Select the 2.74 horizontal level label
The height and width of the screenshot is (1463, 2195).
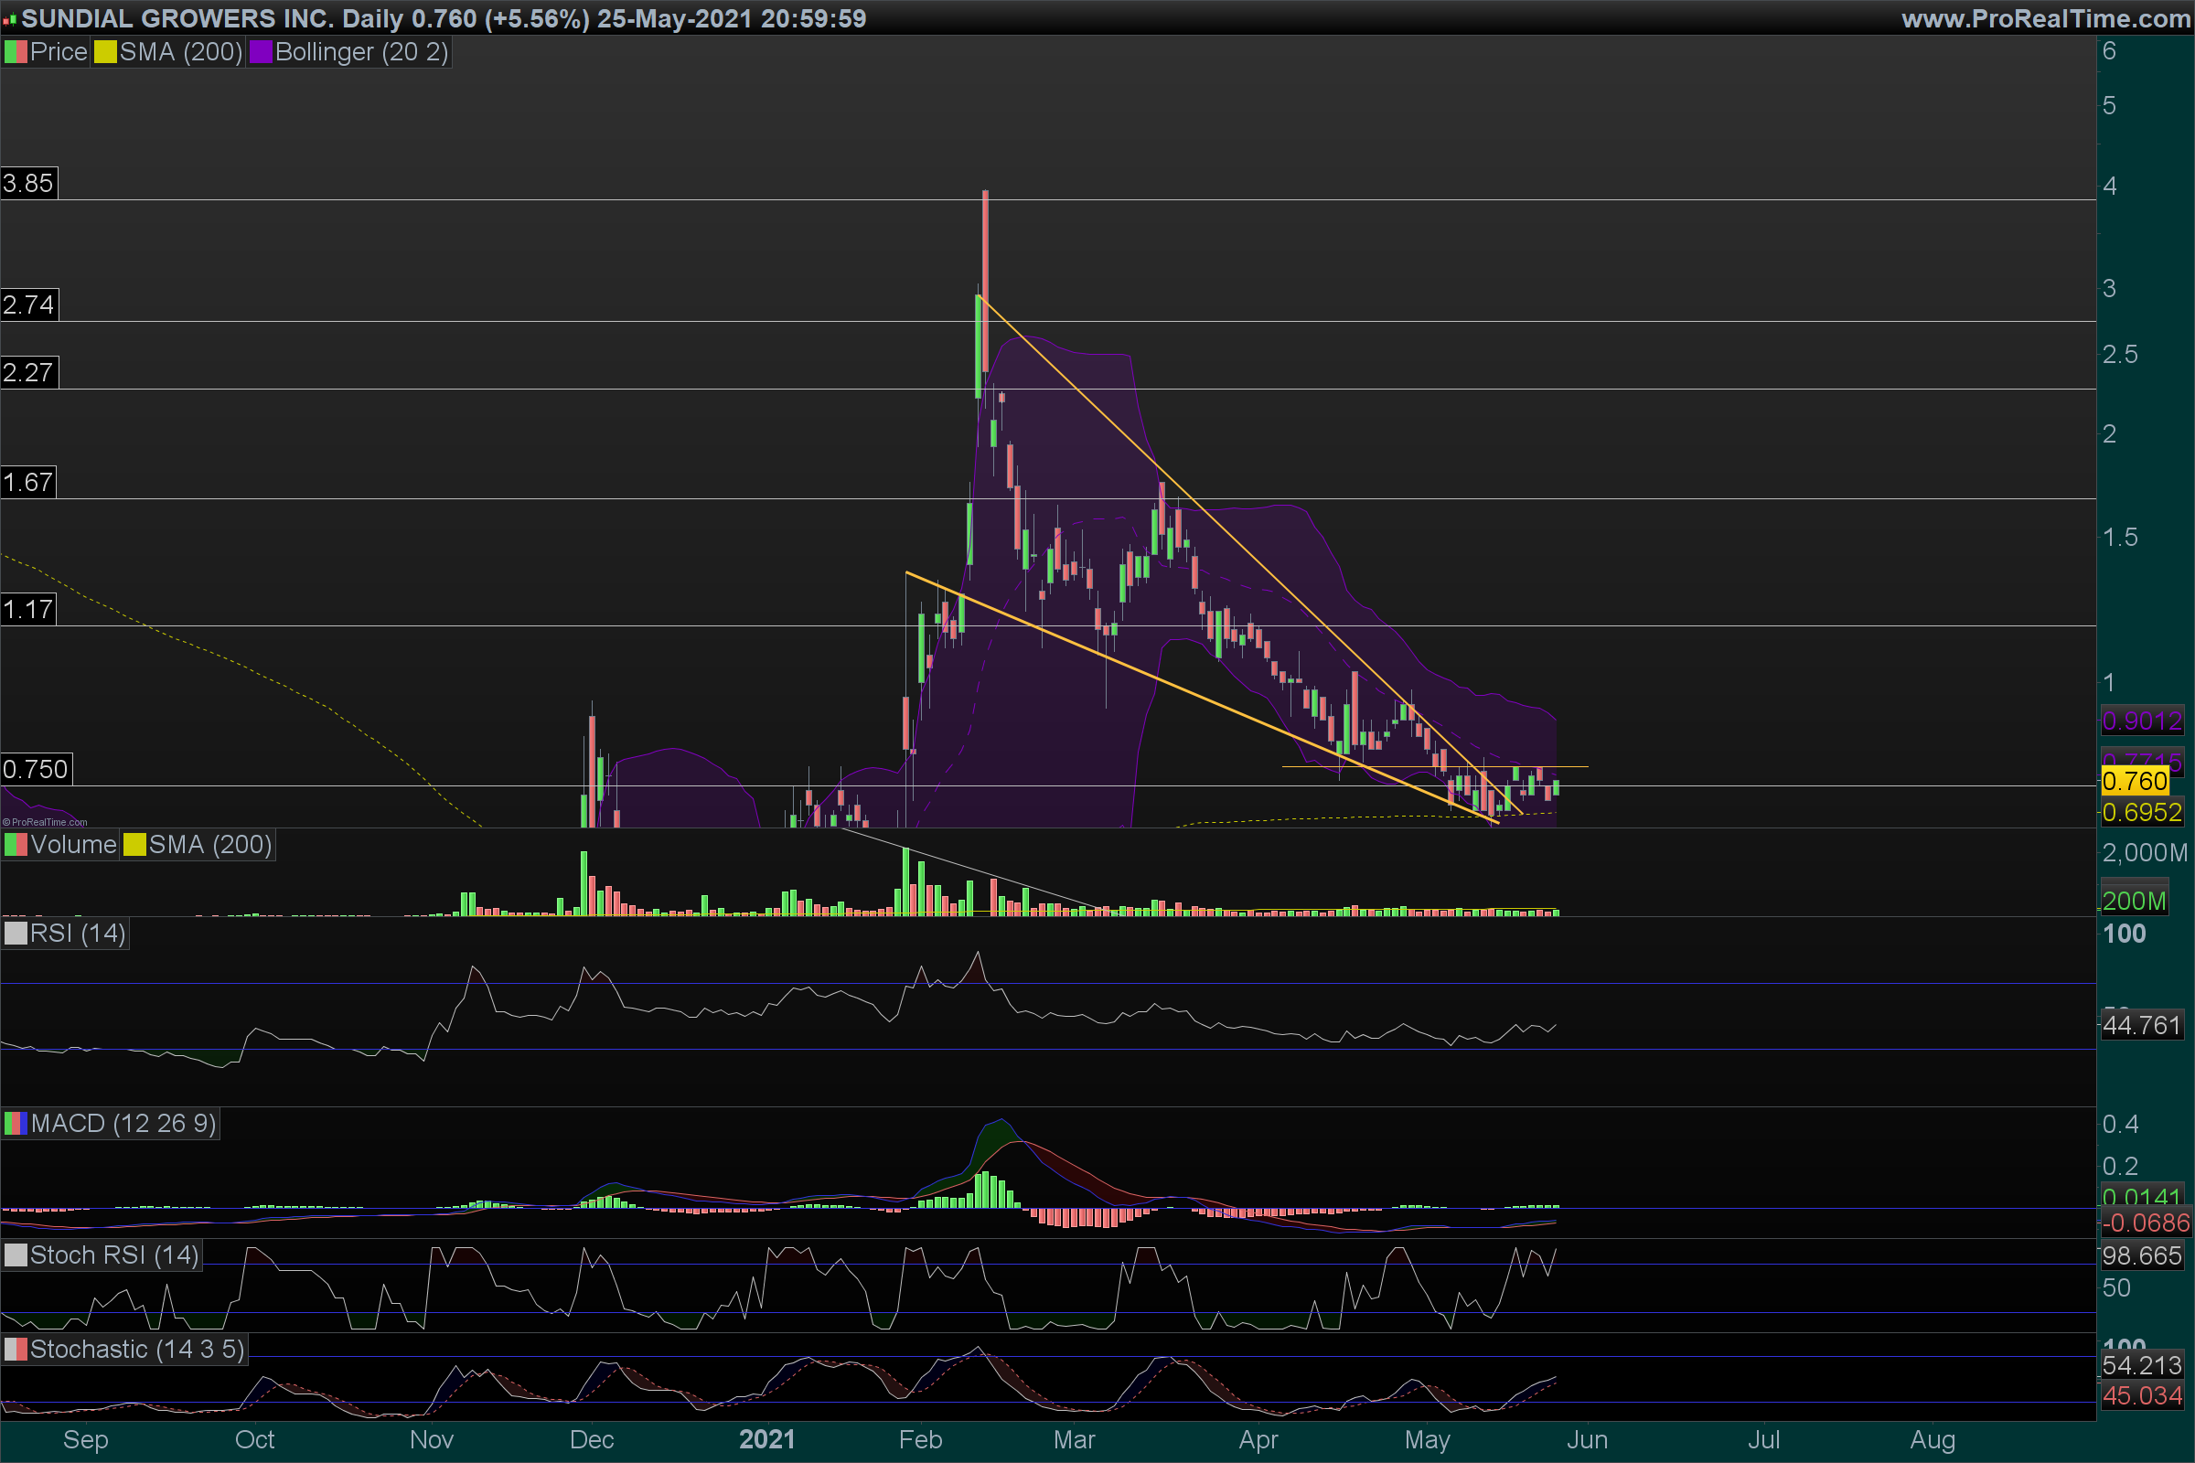[29, 305]
